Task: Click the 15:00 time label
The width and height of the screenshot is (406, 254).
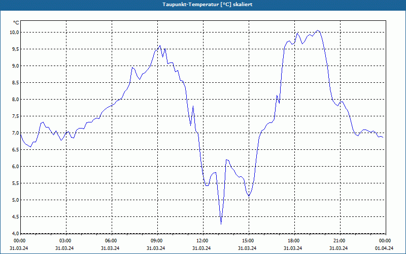Action: [x=249, y=241]
